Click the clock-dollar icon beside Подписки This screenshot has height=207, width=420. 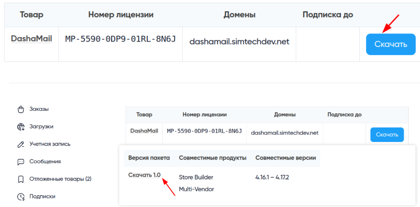coord(21,197)
